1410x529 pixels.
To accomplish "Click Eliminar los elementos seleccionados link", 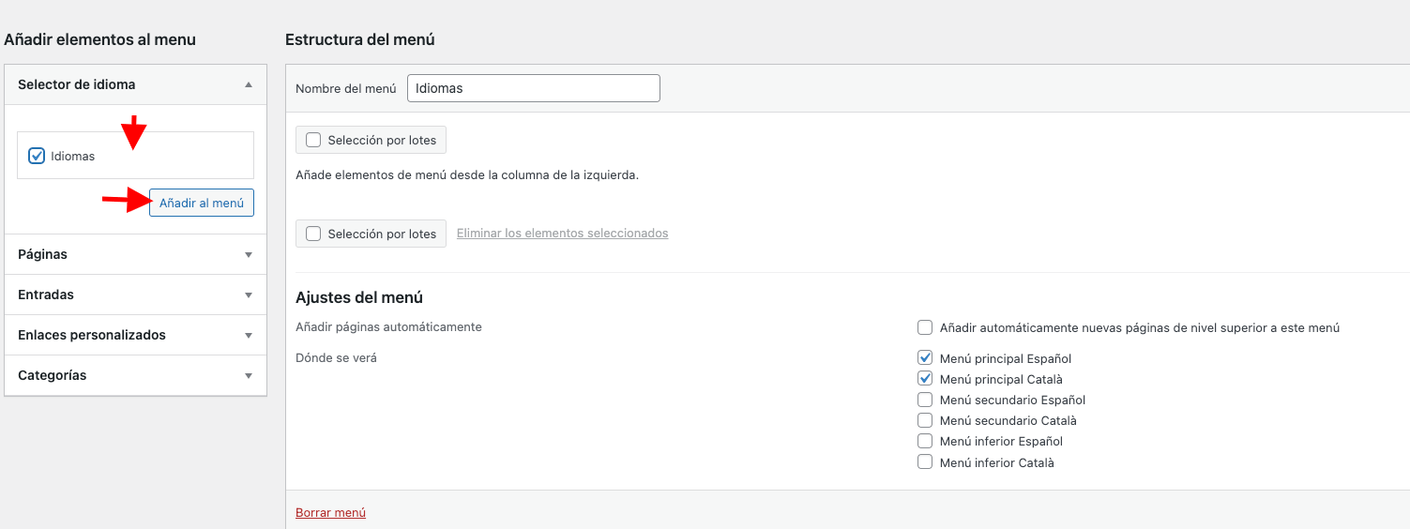I will pos(563,234).
